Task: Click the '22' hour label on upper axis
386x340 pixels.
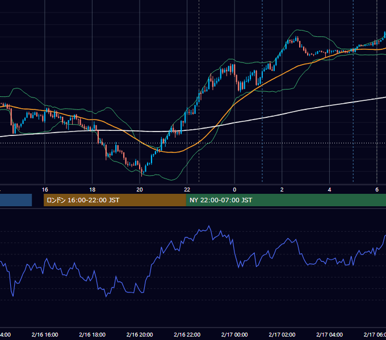Action: coord(187,190)
